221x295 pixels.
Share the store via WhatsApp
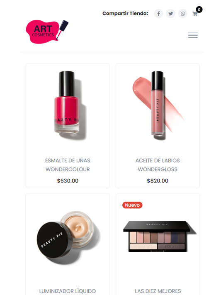[x=182, y=14]
